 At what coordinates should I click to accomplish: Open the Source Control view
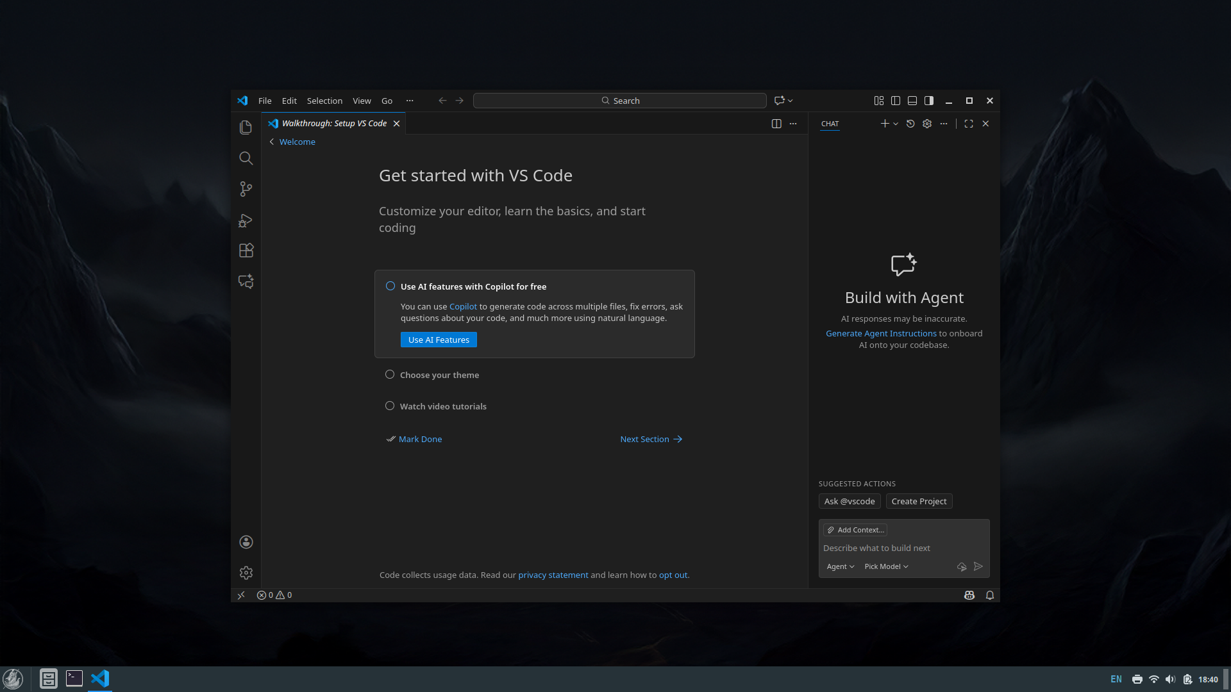[246, 189]
